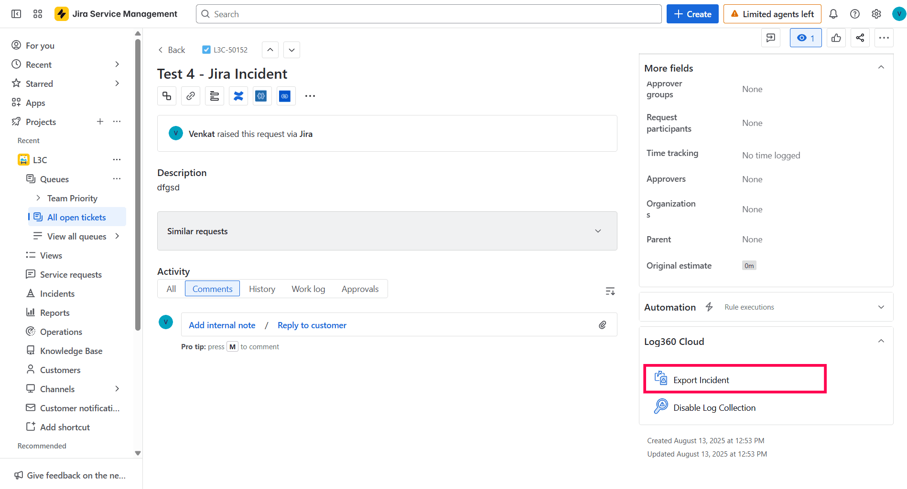Image resolution: width=907 pixels, height=489 pixels.
Task: Select the Original estimate 0m value
Action: 749,265
